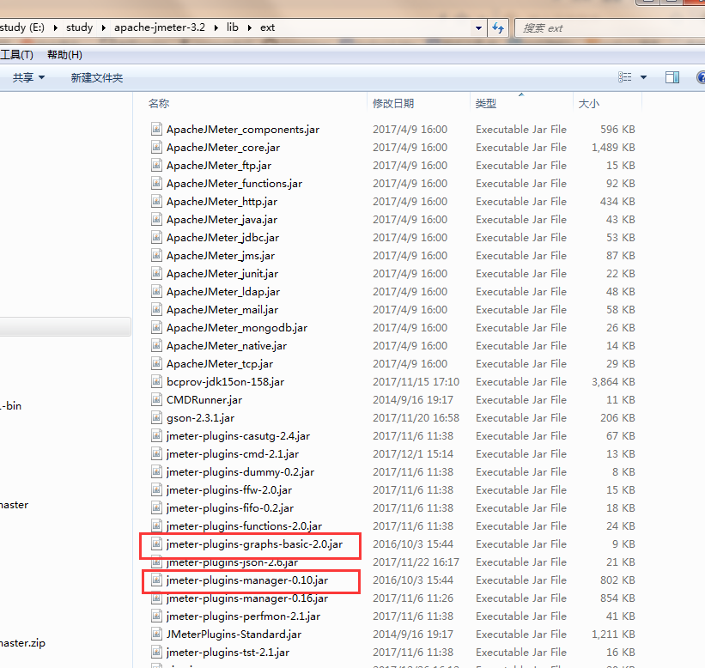Screen dimensions: 705x668
Task: Click date 2017/11/22 16:17 cell
Action: click(x=416, y=562)
